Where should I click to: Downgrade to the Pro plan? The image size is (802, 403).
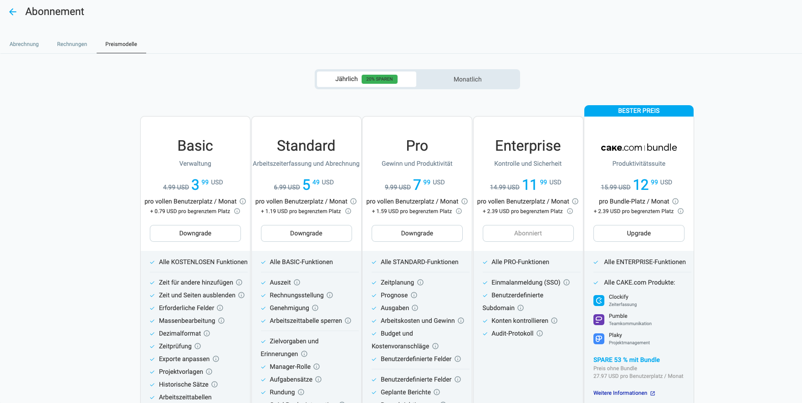[417, 233]
